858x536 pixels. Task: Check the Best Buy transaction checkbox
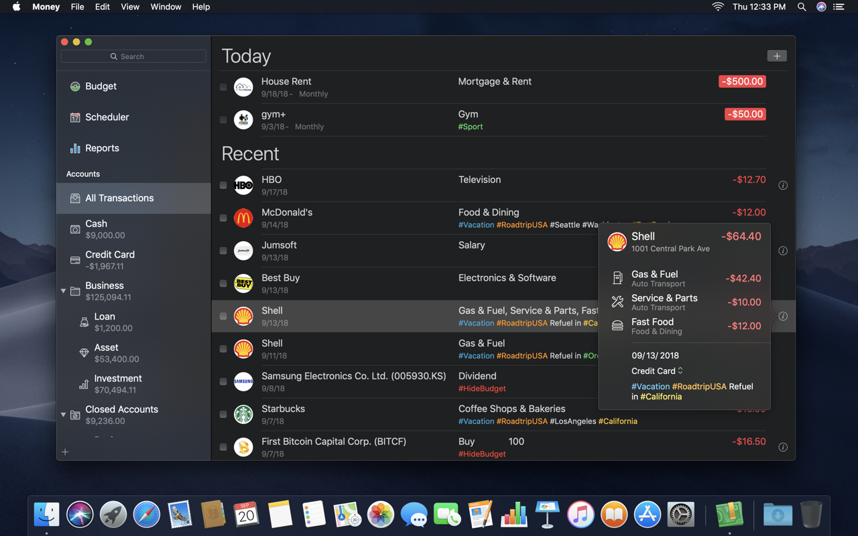223,283
